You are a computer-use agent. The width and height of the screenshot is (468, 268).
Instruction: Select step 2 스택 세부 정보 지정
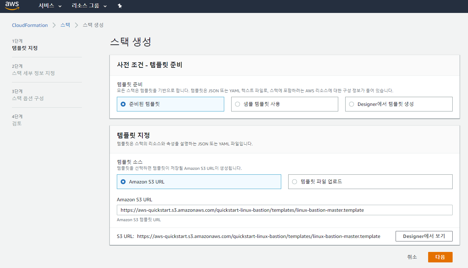(x=33, y=73)
